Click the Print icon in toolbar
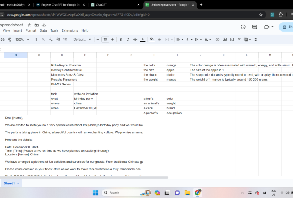The image size is (293, 198). 3,40
